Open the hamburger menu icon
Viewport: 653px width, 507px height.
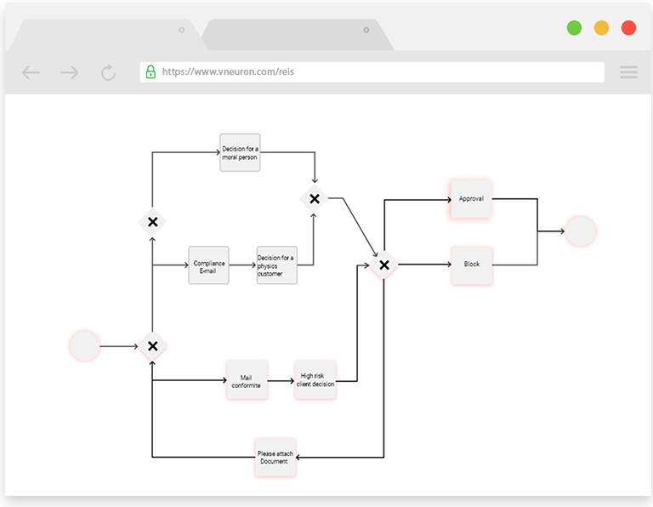click(x=628, y=72)
